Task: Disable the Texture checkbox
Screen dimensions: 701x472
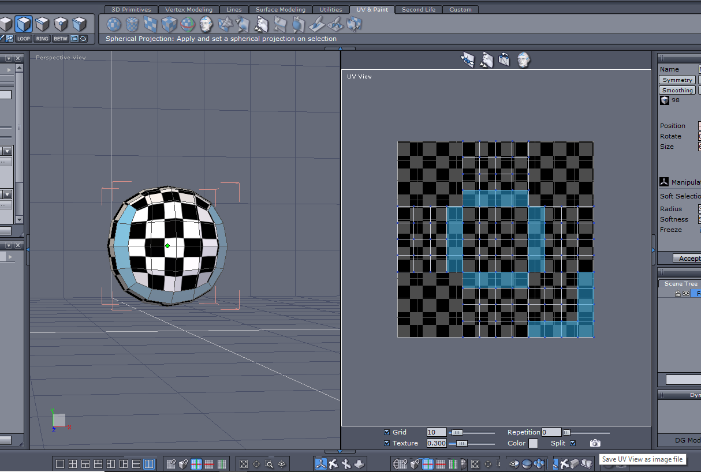Action: [x=387, y=443]
